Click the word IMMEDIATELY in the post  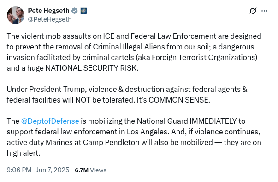click(x=213, y=121)
